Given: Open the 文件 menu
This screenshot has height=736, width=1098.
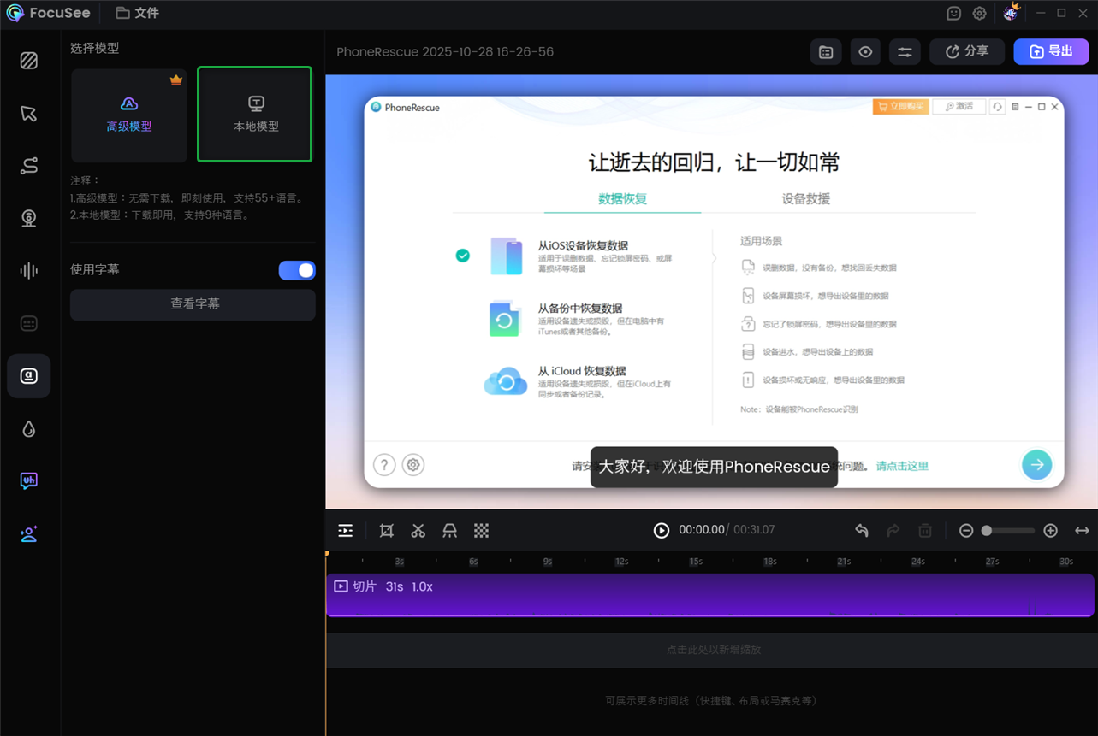Looking at the screenshot, I should [138, 13].
